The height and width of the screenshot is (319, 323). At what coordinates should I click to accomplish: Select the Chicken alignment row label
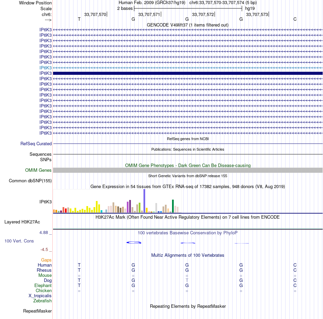44,290
